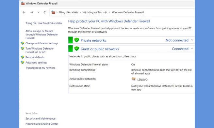Click Windows Defender Firewall state label
Image resolution: width=214 pixels, height=128 pixels.
(x=89, y=64)
